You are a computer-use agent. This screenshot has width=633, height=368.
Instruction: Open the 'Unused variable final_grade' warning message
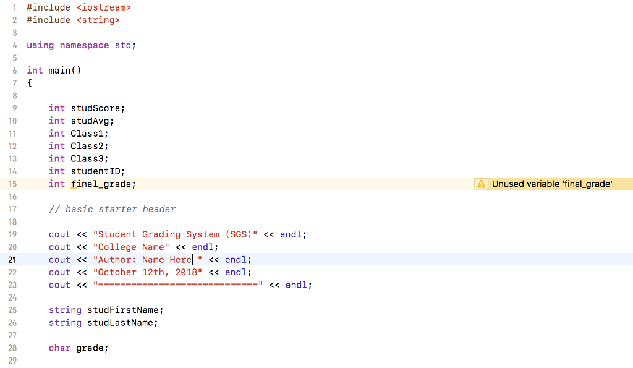[x=550, y=184]
